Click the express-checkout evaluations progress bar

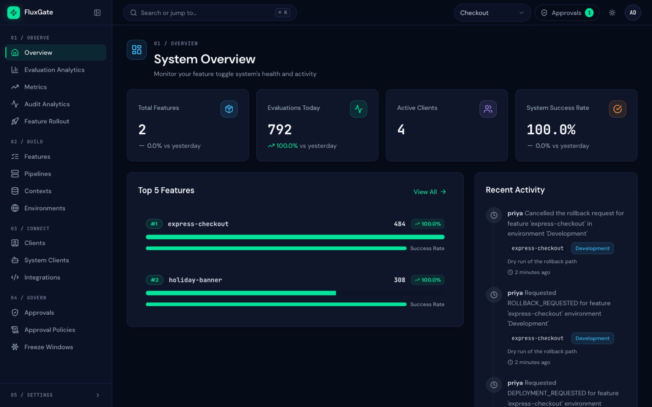pos(295,237)
